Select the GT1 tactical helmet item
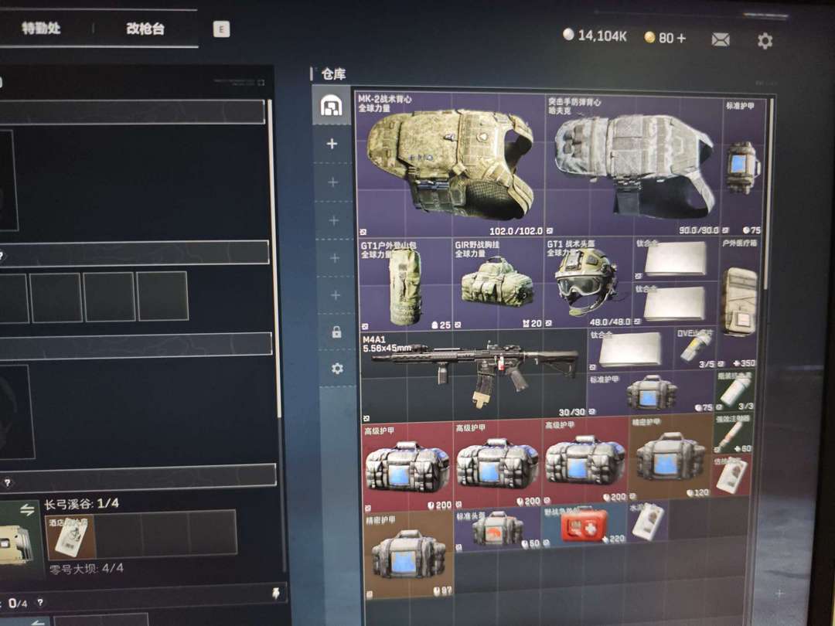 coord(588,283)
